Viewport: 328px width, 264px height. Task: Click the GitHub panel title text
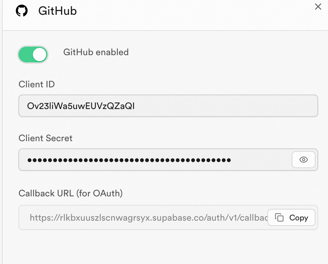coord(58,11)
